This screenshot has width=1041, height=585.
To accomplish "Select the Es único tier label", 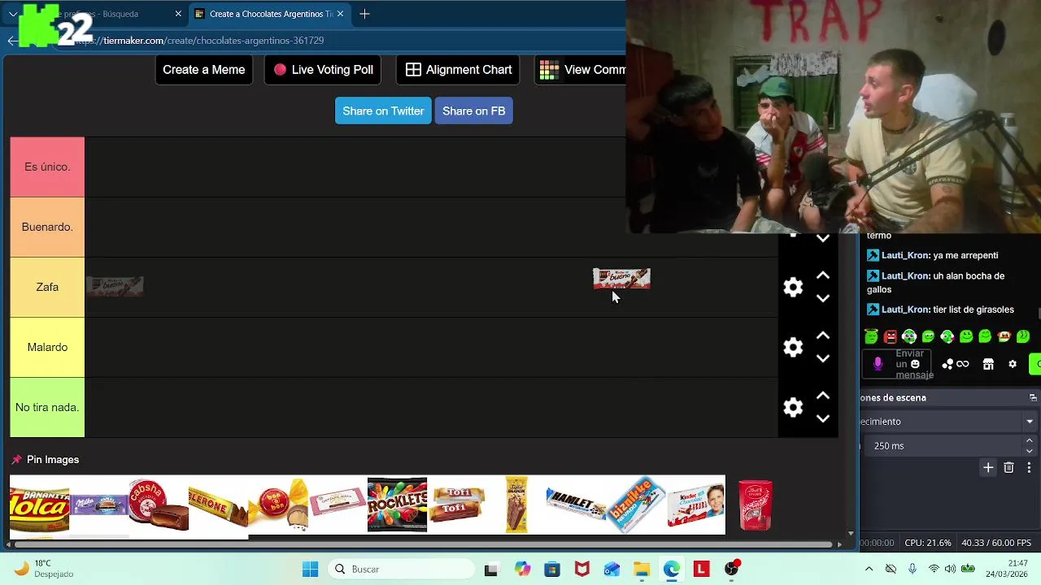I will click(x=47, y=167).
